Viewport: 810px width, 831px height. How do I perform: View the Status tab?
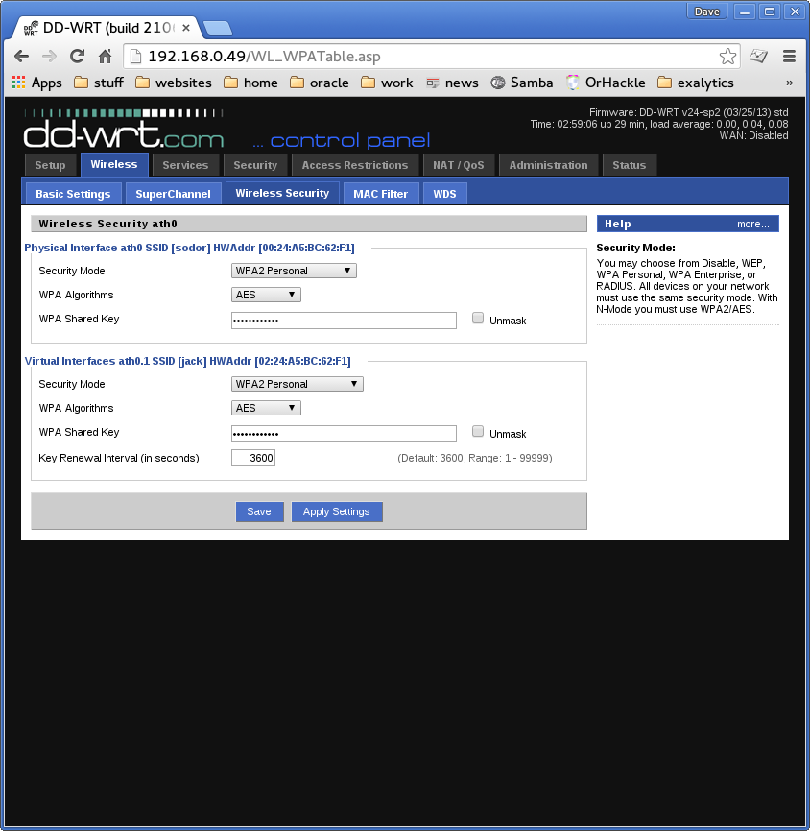click(630, 165)
